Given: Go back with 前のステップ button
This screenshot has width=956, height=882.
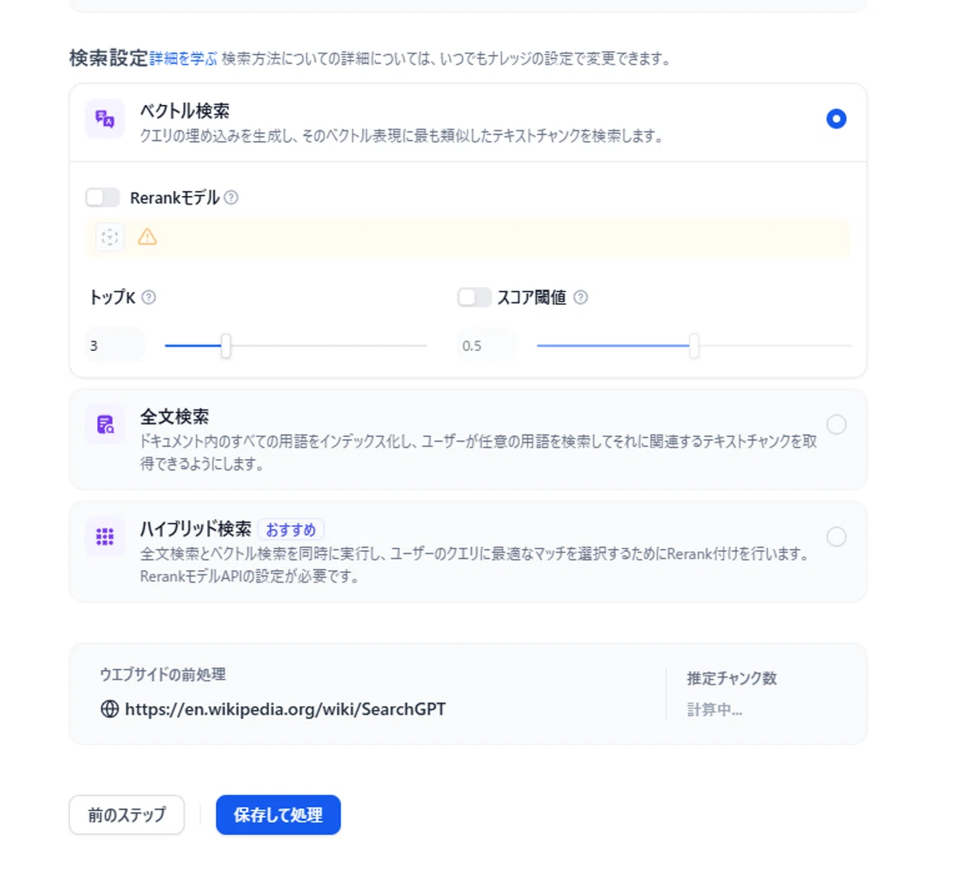Looking at the screenshot, I should click(x=127, y=814).
